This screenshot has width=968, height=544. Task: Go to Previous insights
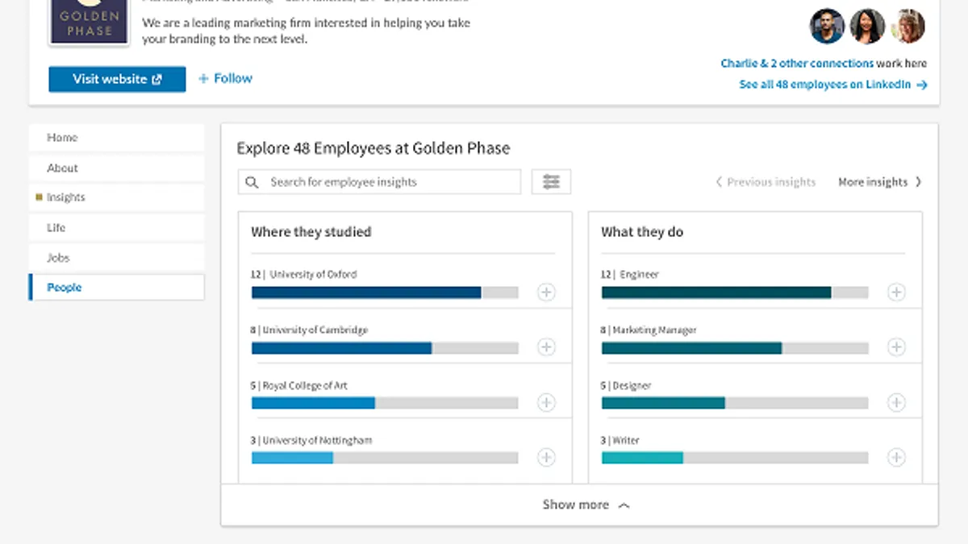(766, 182)
